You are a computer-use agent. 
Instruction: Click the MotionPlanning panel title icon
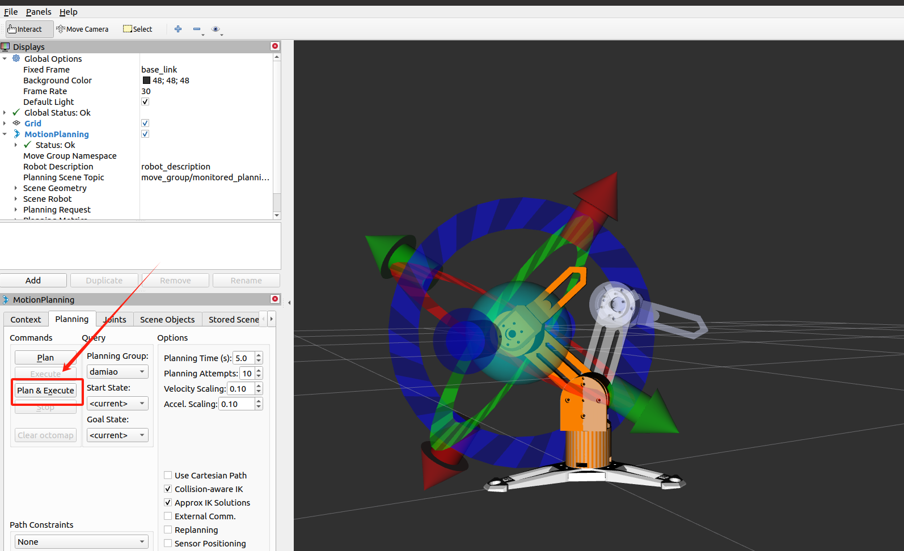[x=5, y=299]
